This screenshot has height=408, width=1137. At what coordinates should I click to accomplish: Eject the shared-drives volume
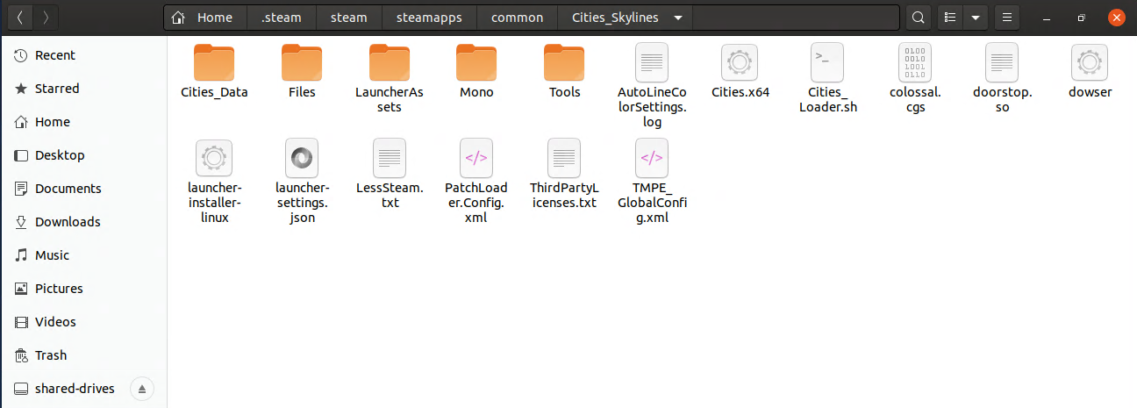143,389
